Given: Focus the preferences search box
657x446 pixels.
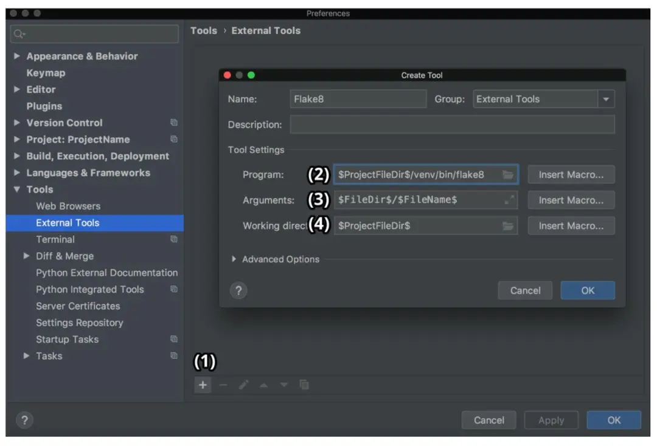Looking at the screenshot, I should 95,33.
